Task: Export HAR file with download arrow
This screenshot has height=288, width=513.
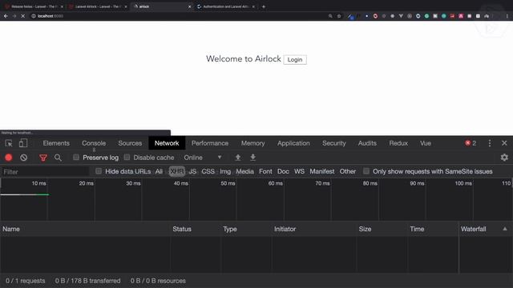Action: click(x=253, y=158)
